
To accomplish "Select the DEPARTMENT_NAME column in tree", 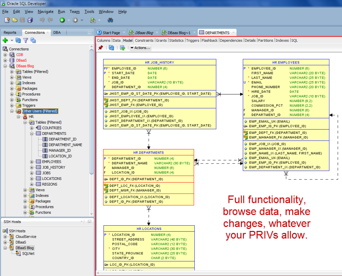I will (65, 145).
